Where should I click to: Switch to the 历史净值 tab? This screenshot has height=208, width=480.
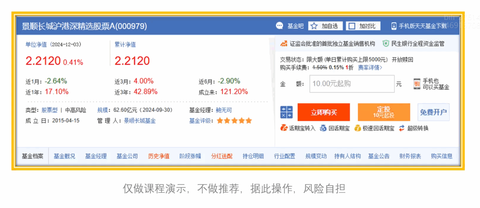159,156
